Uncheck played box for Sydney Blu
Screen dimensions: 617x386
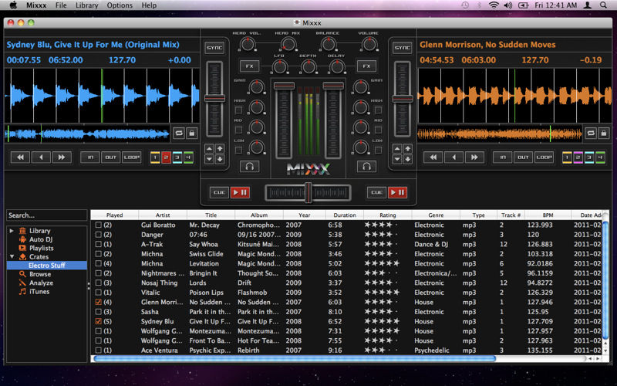click(x=99, y=321)
